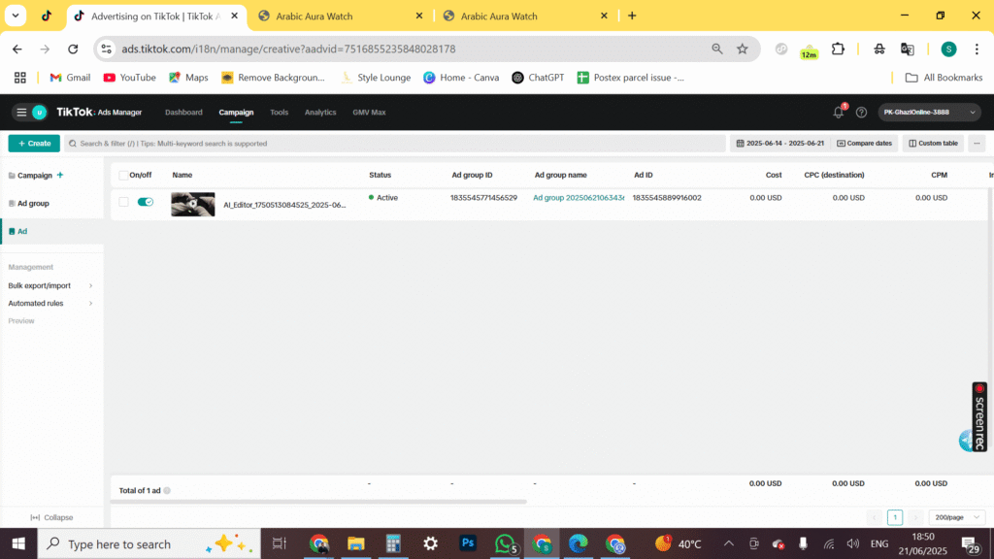This screenshot has width=994, height=559.
Task: Open the Chrome extensions puzzle icon
Action: pos(839,49)
